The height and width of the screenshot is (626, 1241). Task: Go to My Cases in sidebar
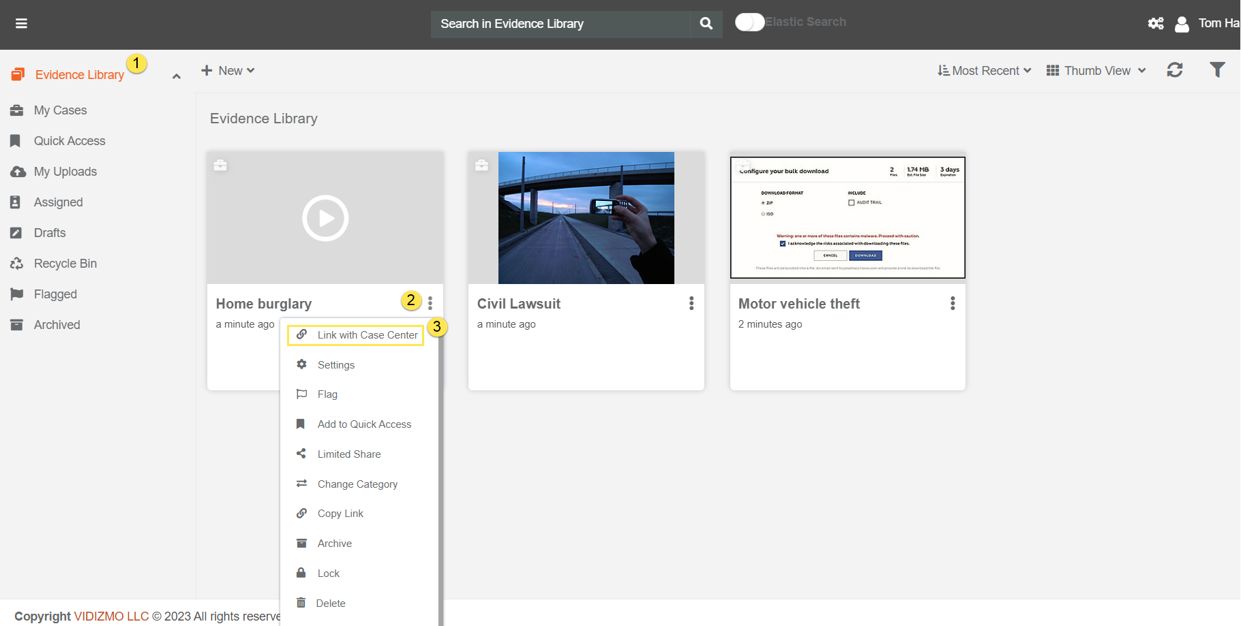point(60,110)
